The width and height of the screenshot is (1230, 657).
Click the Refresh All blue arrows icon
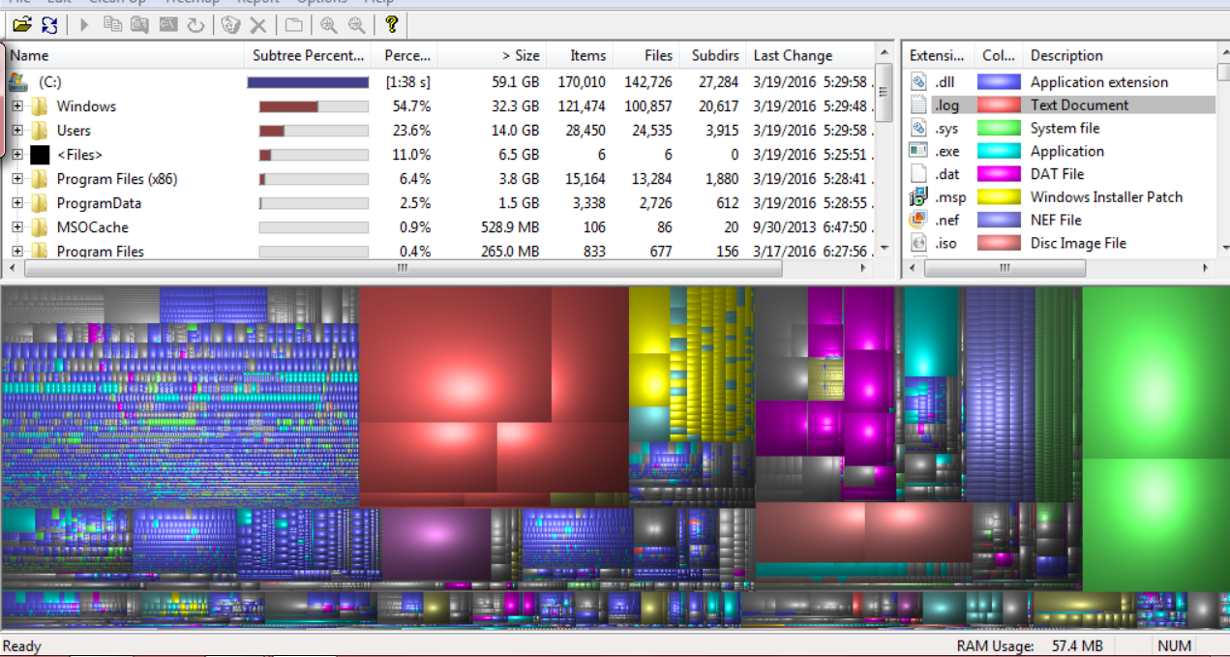pos(48,24)
